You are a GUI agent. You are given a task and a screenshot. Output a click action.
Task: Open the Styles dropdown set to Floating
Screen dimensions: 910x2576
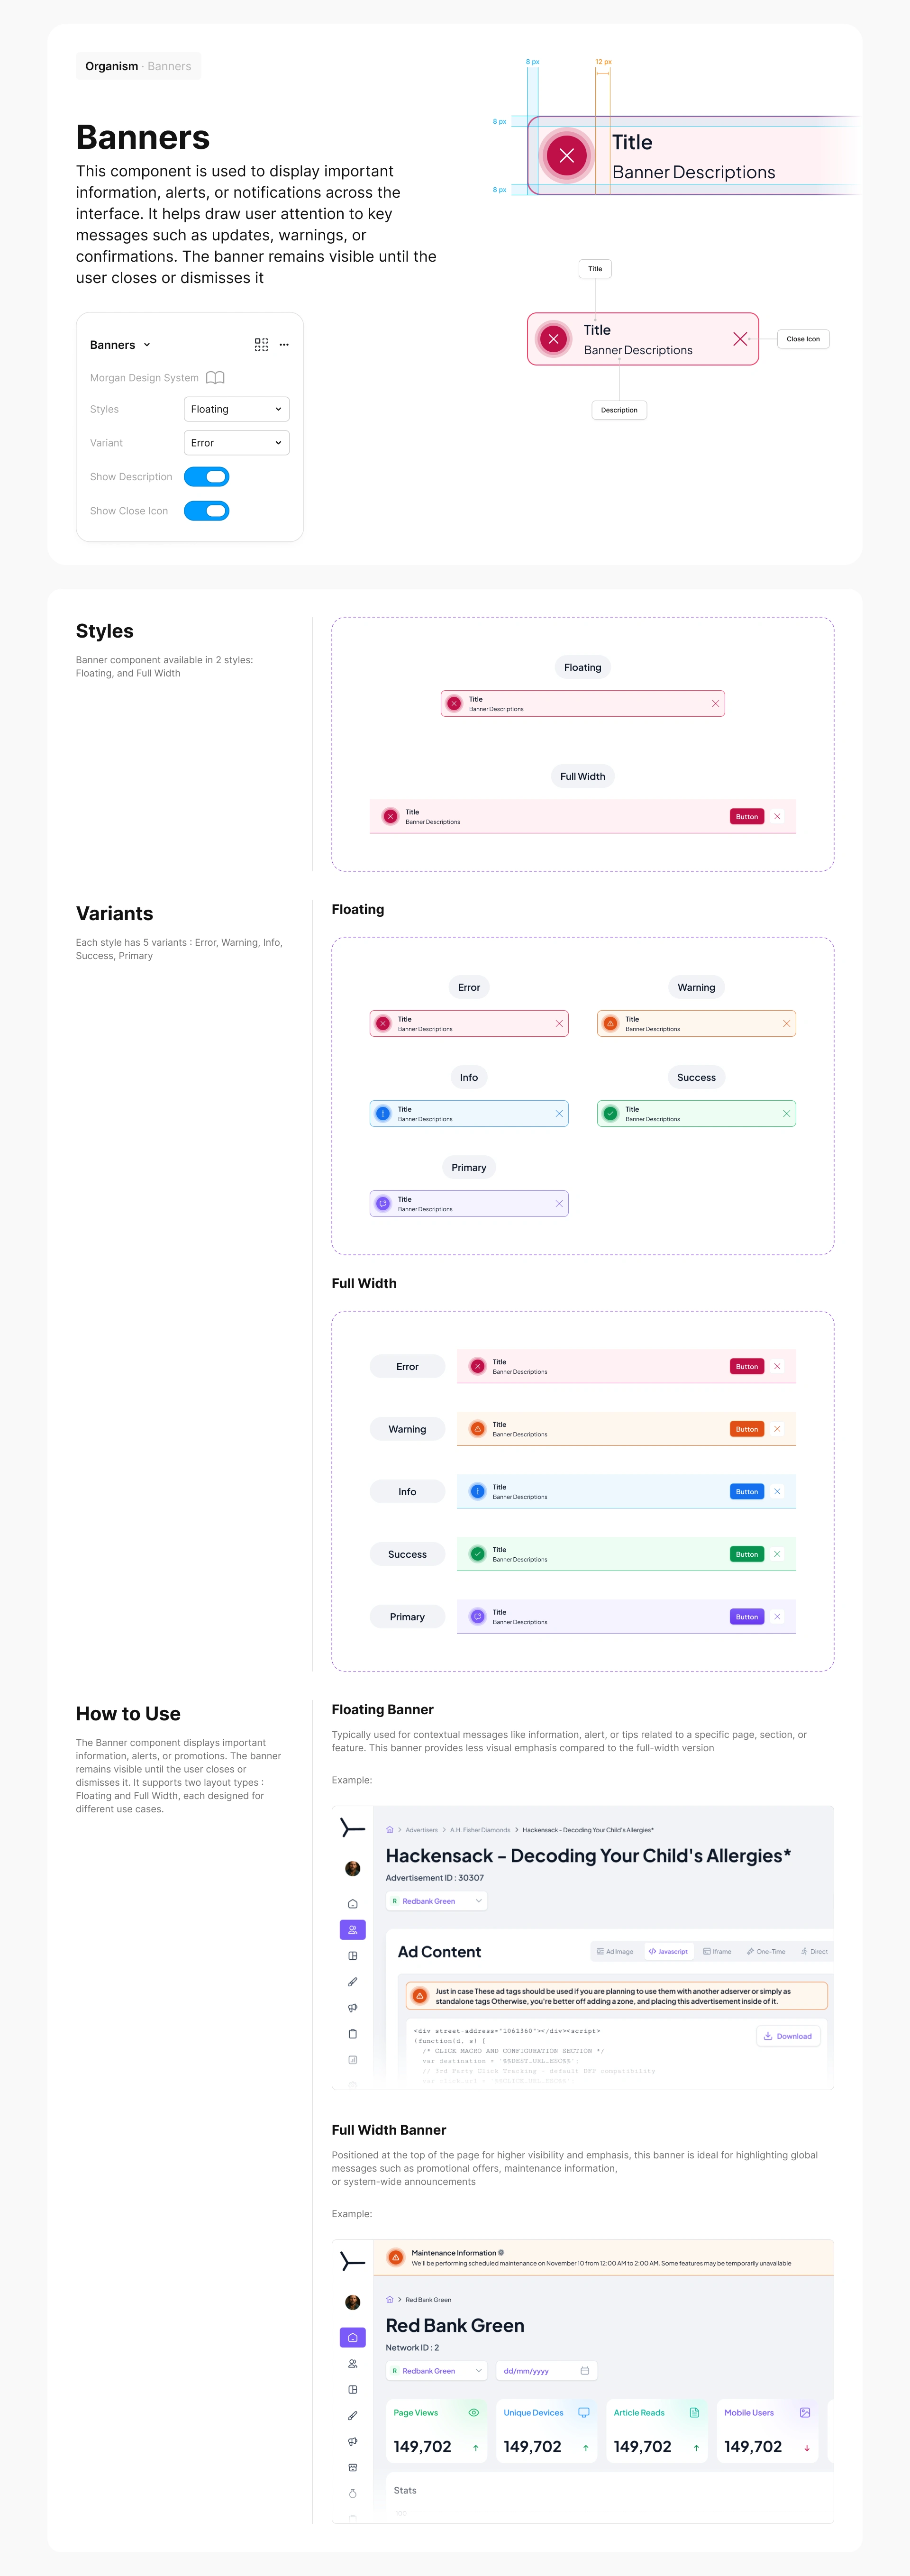pyautogui.click(x=237, y=409)
